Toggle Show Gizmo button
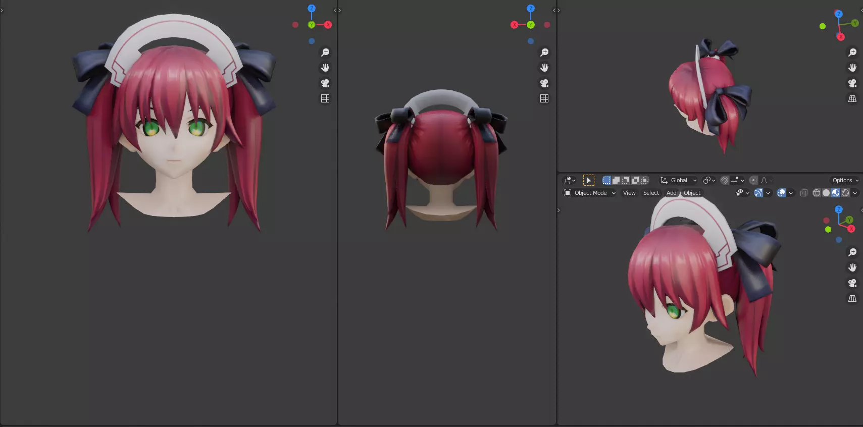This screenshot has height=427, width=863. pyautogui.click(x=758, y=193)
